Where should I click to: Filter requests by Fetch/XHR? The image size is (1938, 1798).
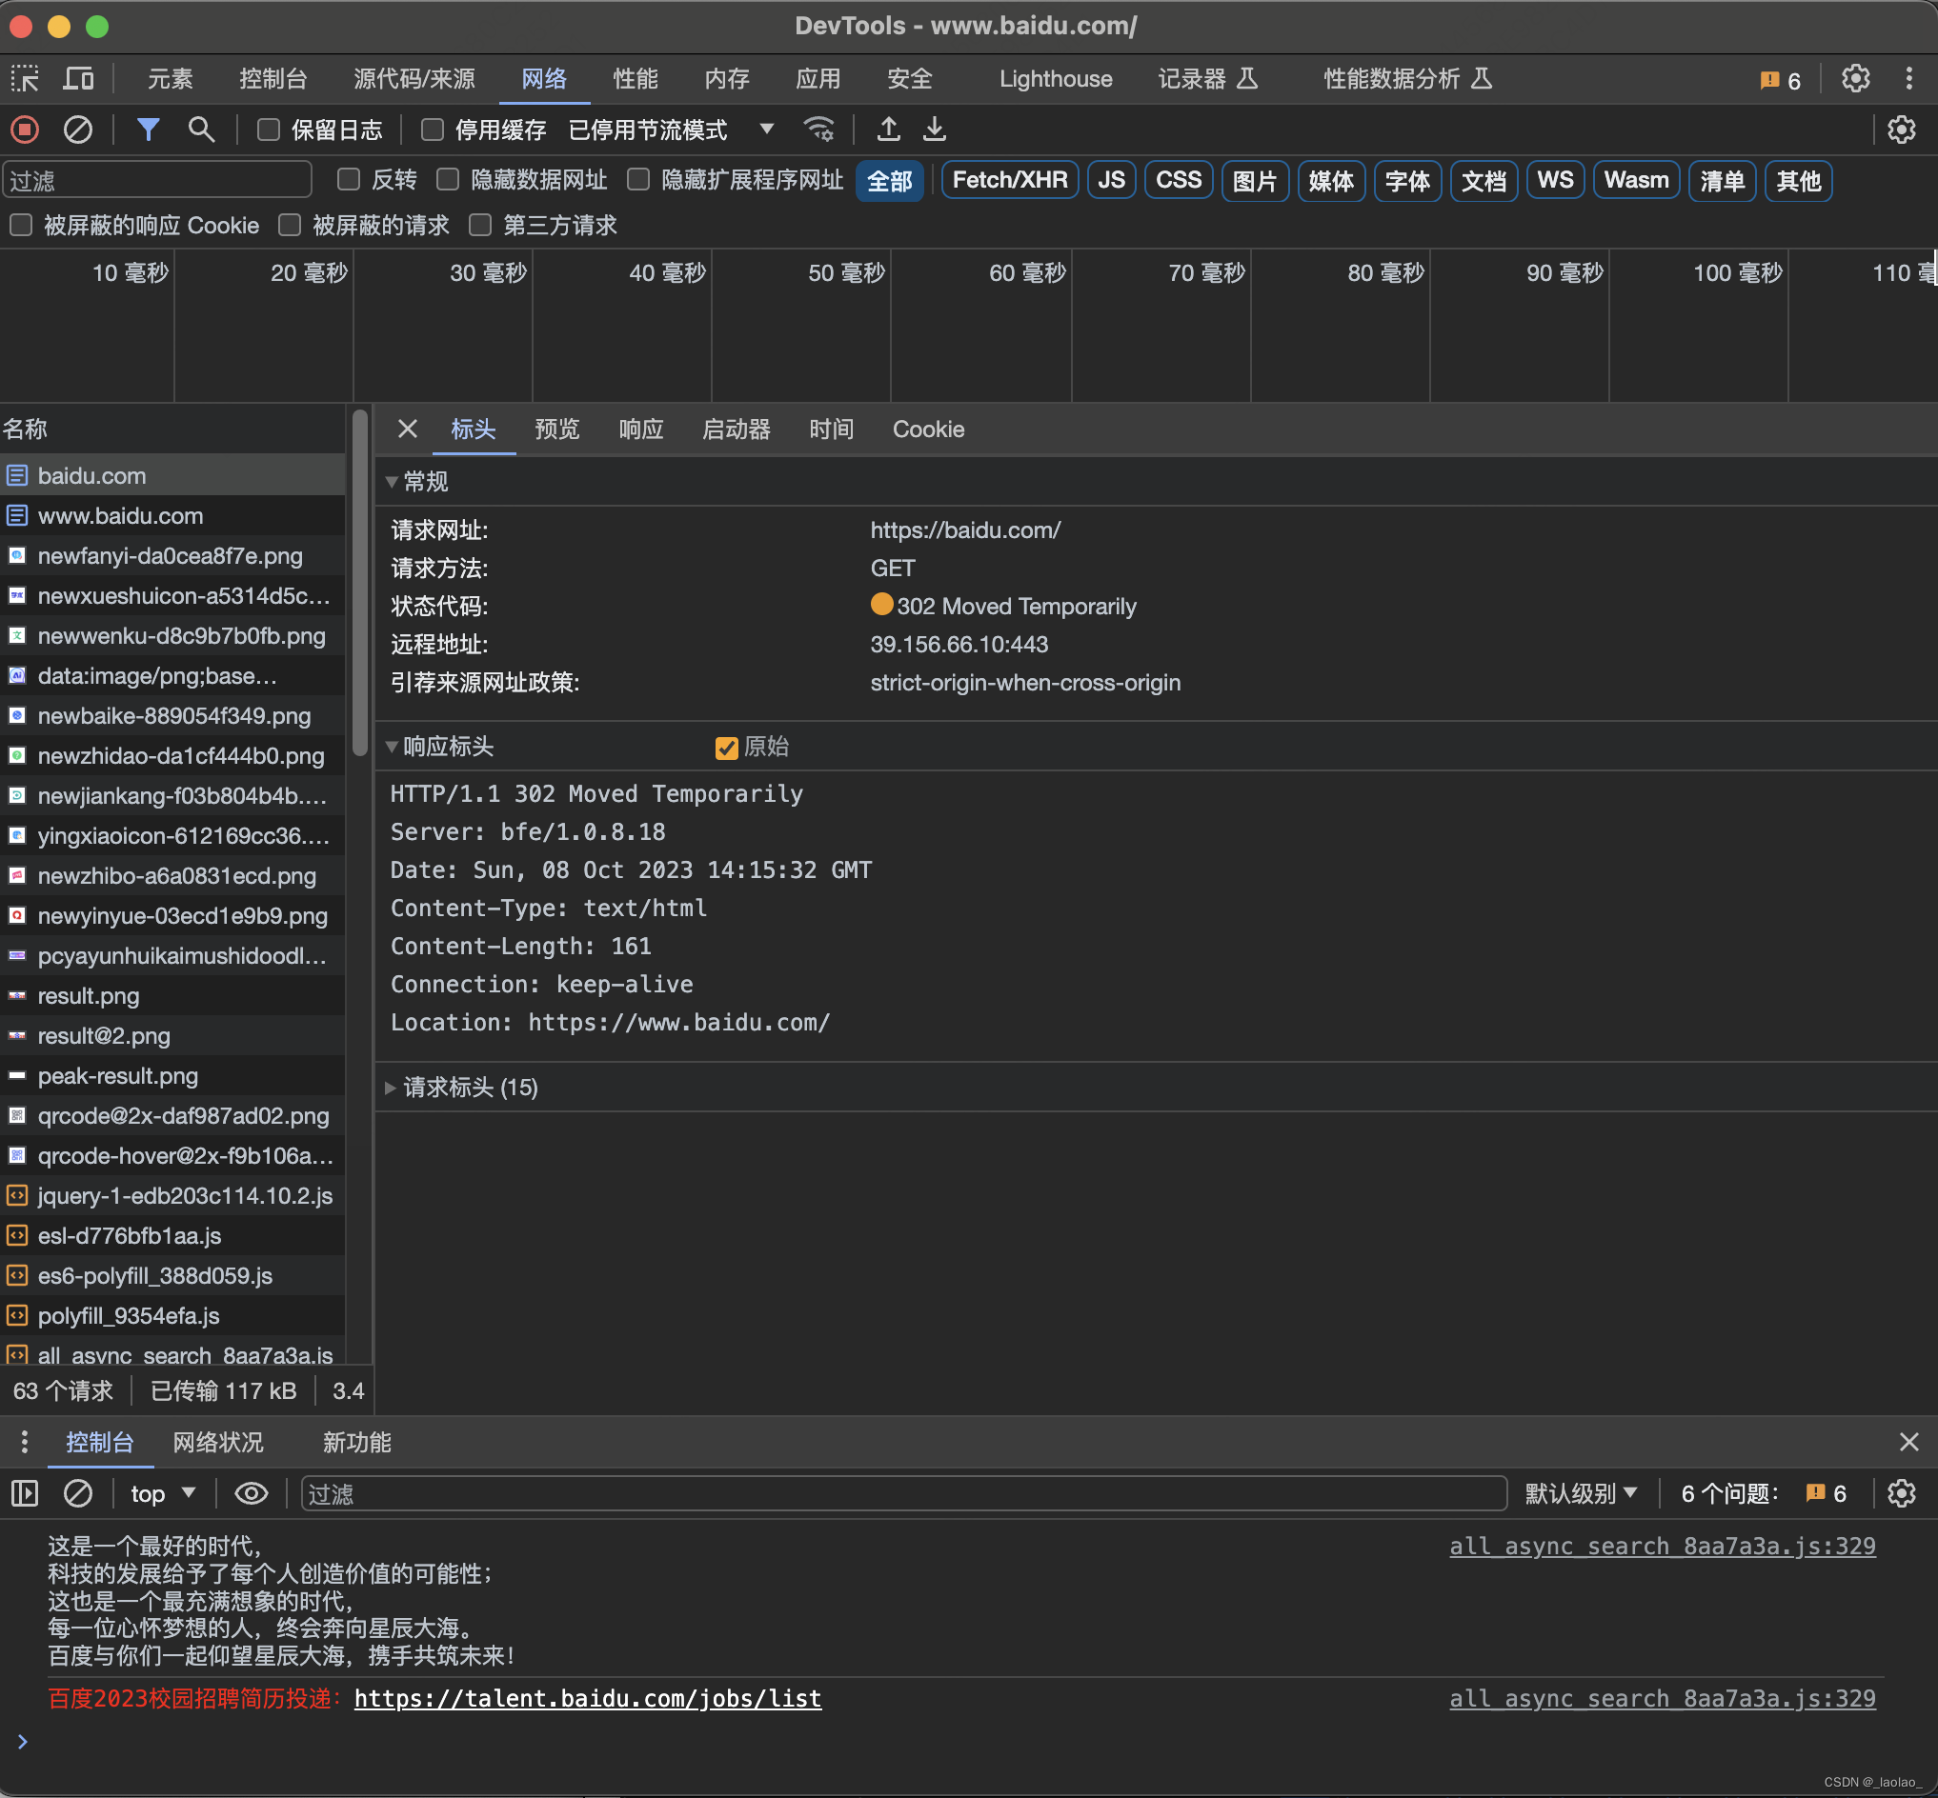point(1009,180)
